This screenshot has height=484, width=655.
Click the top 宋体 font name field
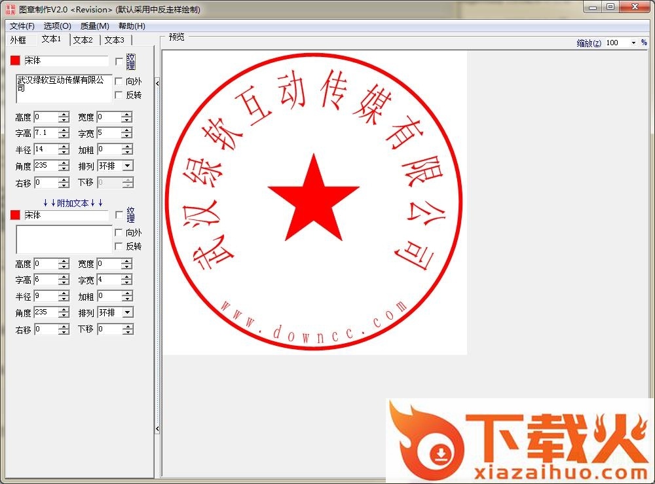click(x=66, y=60)
